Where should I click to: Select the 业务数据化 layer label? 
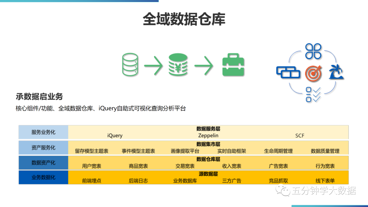(x=43, y=177)
